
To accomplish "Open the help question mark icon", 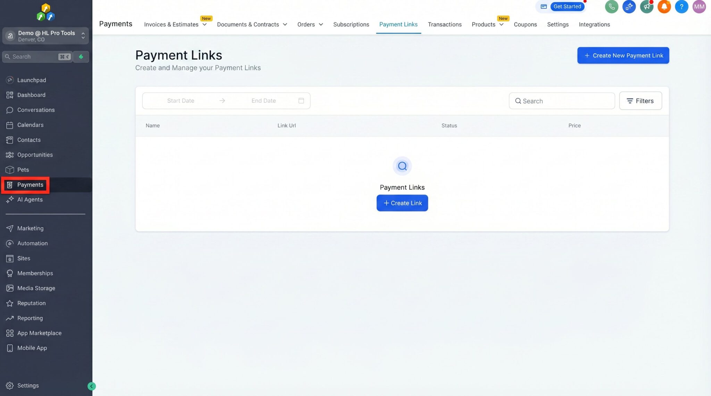I will click(x=681, y=7).
